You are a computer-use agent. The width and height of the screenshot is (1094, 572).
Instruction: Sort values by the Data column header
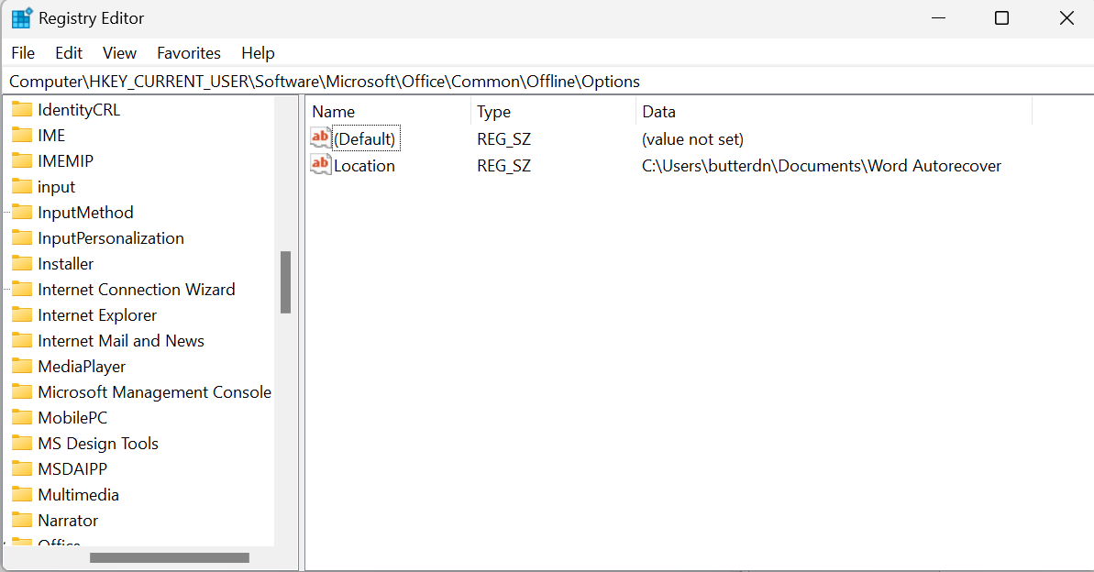click(x=834, y=112)
